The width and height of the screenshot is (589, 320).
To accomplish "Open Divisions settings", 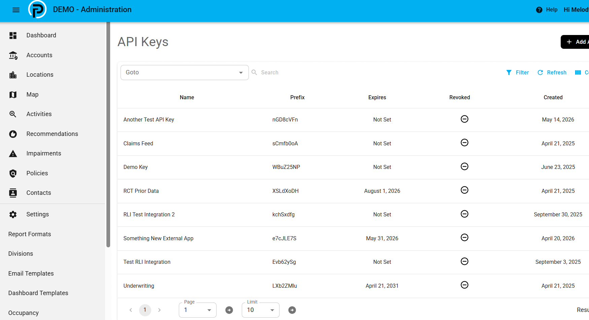I will (x=21, y=254).
